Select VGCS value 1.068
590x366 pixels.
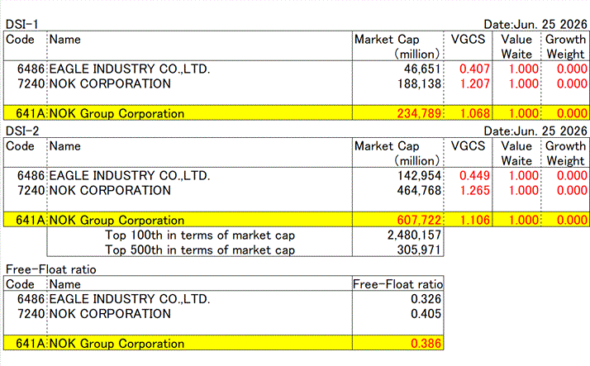tap(474, 113)
